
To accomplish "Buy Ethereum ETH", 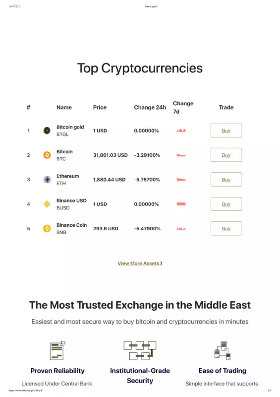I will [226, 180].
